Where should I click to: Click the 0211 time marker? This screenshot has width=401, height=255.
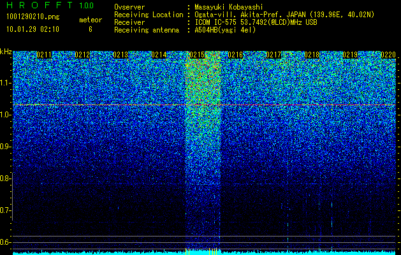coord(44,55)
